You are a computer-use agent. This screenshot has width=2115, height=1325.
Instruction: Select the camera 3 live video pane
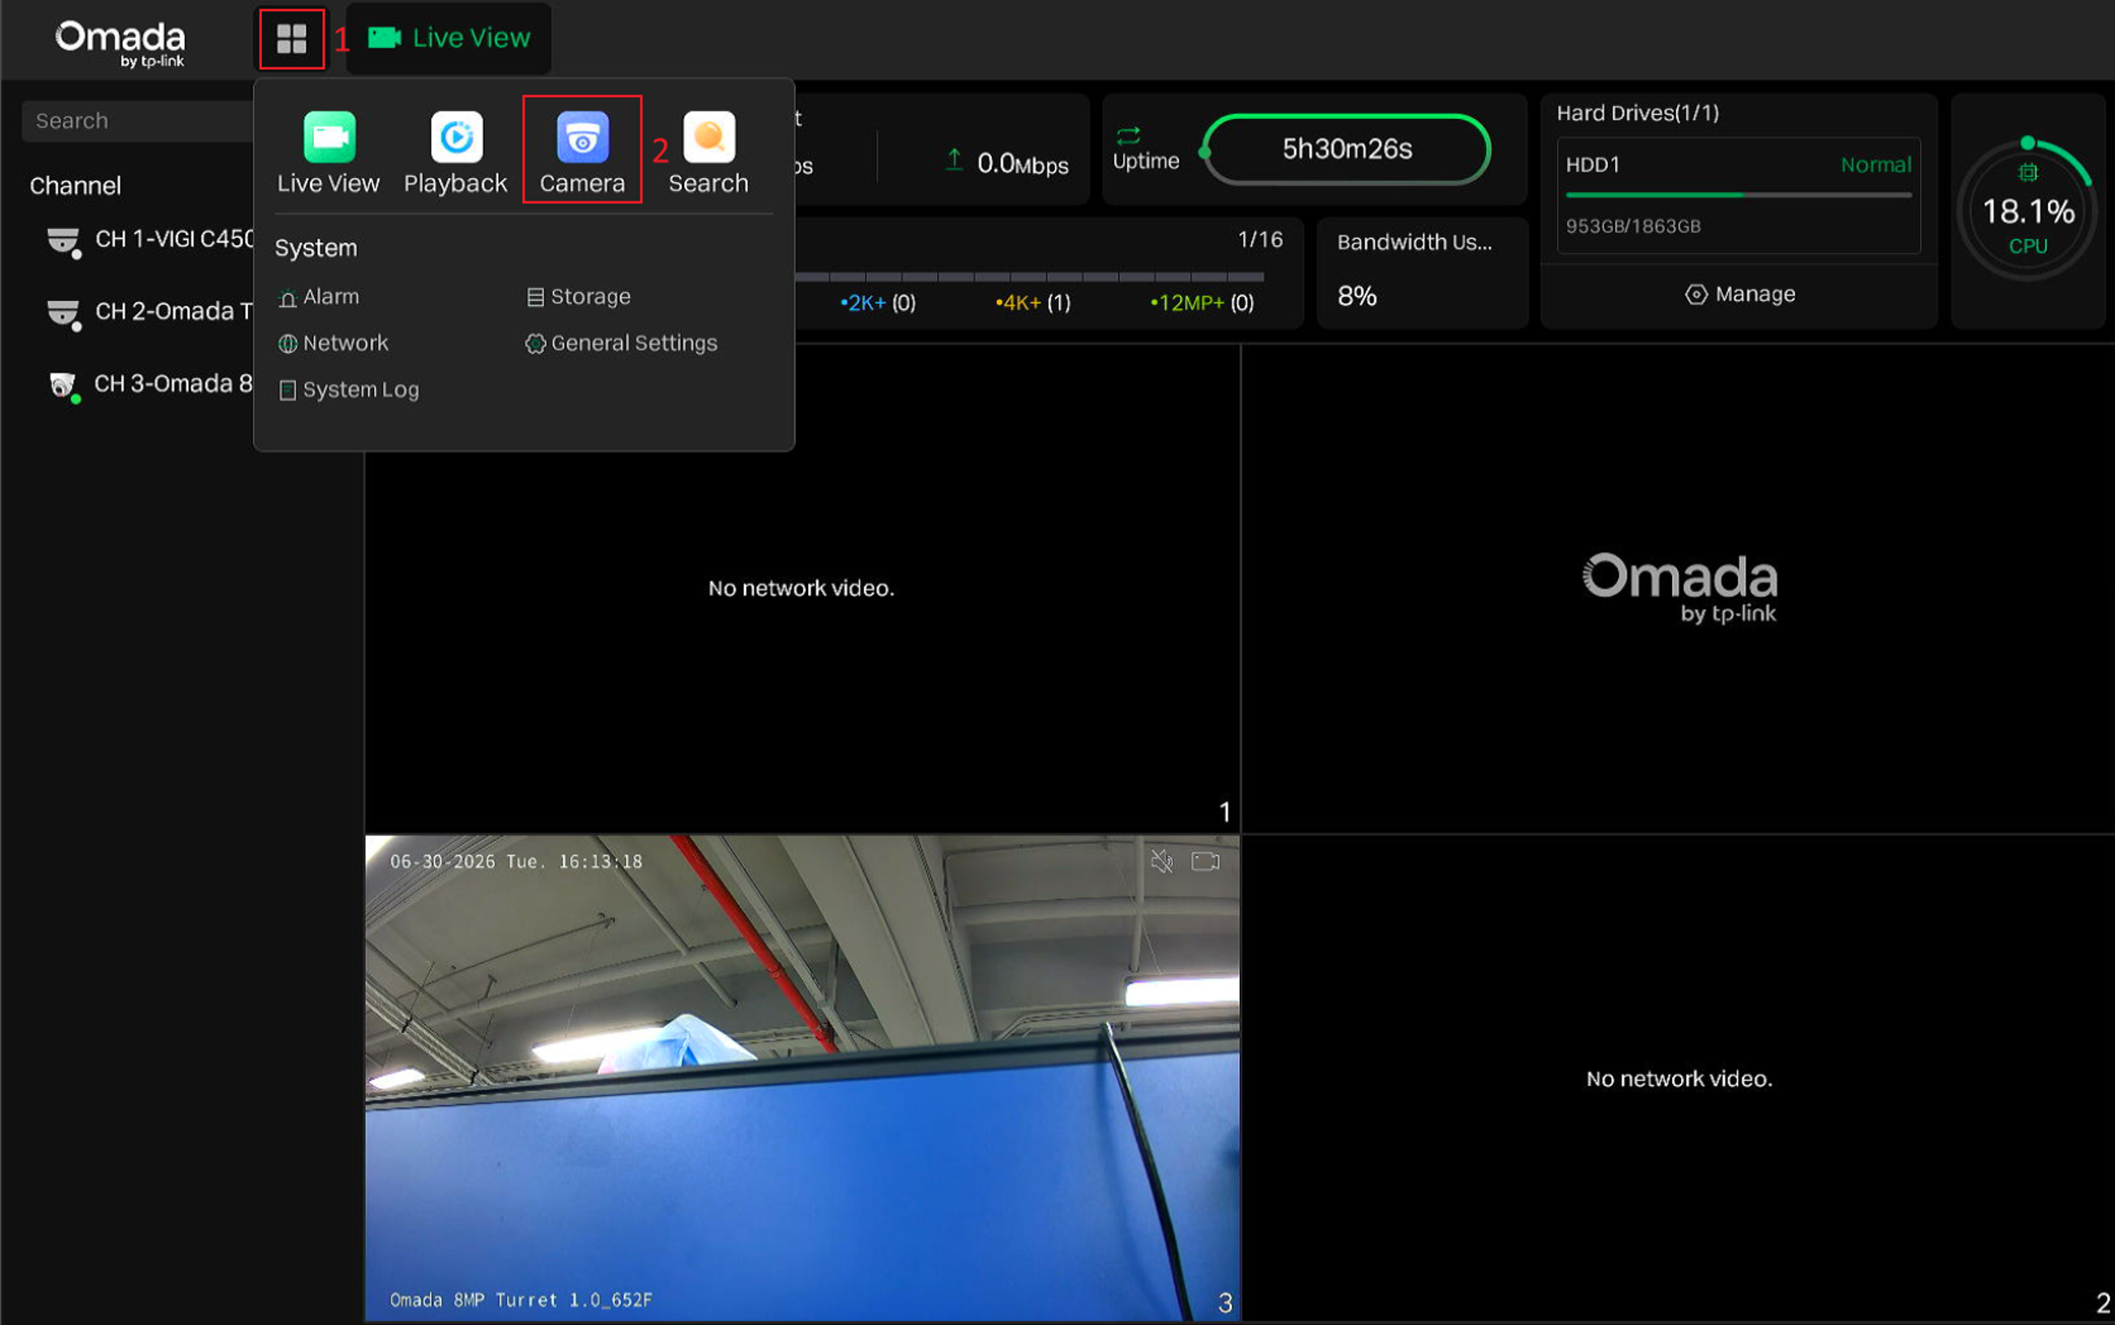(x=802, y=1078)
